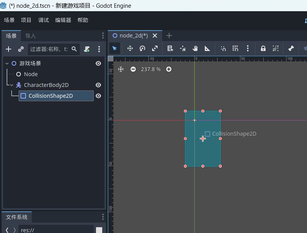Toggle grid snapping in the viewport toolbar

(235, 48)
